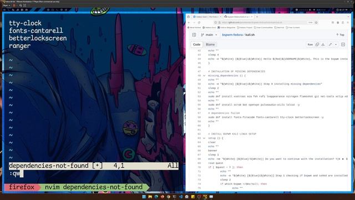Open Microsoft Edge from the taskbar

tap(156, 197)
